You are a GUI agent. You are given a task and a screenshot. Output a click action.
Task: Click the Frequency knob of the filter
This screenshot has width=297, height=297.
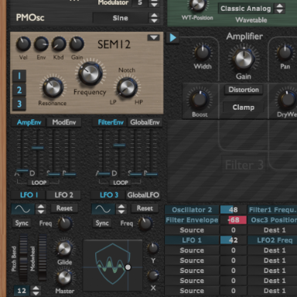[90, 74]
